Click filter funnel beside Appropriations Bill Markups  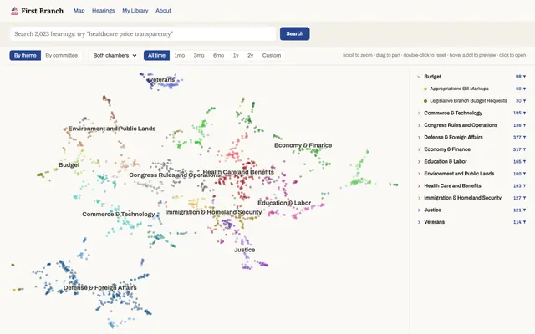click(x=524, y=89)
